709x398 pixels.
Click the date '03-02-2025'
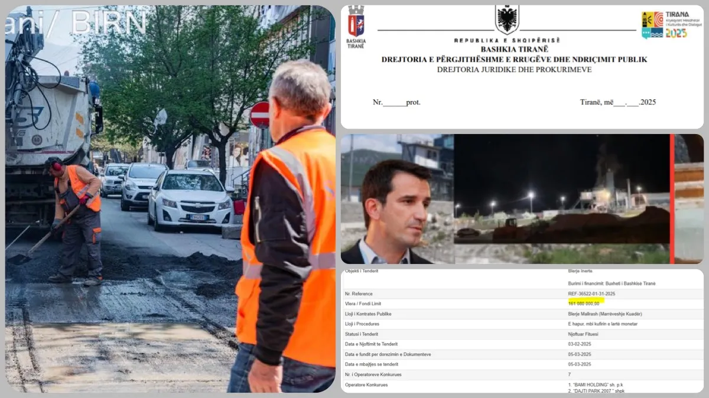tap(580, 344)
